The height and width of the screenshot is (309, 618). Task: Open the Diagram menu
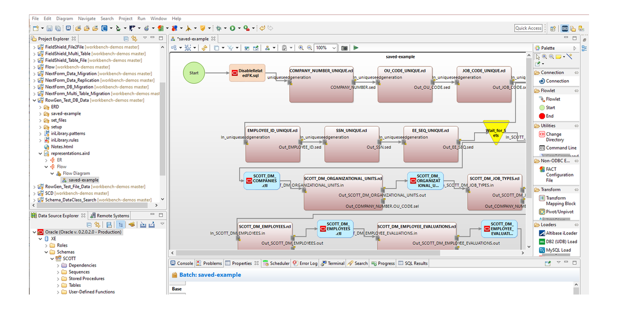[64, 18]
